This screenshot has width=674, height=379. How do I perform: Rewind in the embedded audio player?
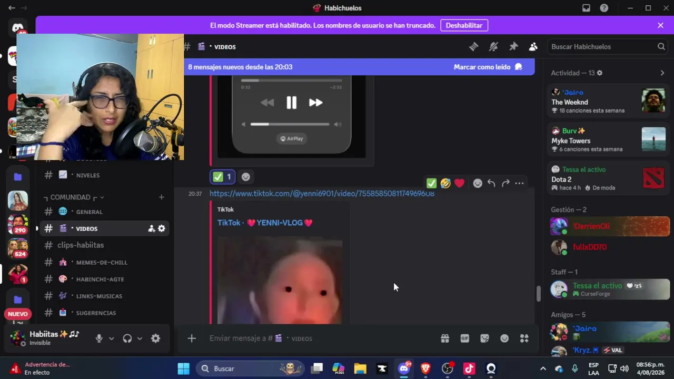[267, 103]
